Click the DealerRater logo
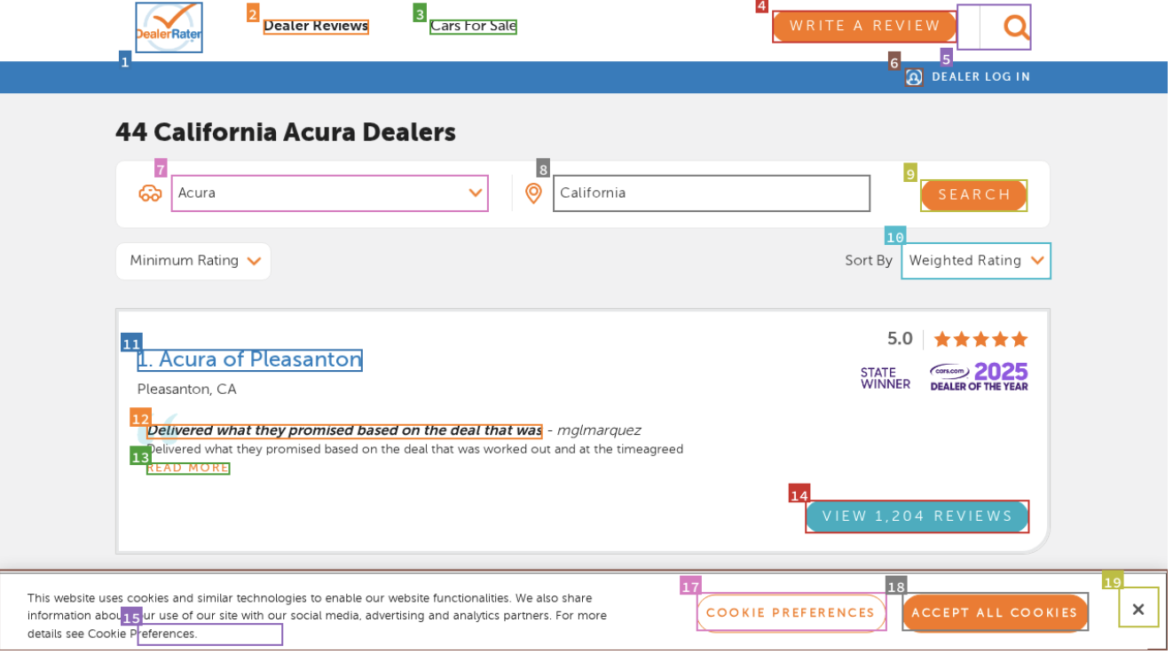Viewport: 1173px width, 662px height. [x=169, y=28]
